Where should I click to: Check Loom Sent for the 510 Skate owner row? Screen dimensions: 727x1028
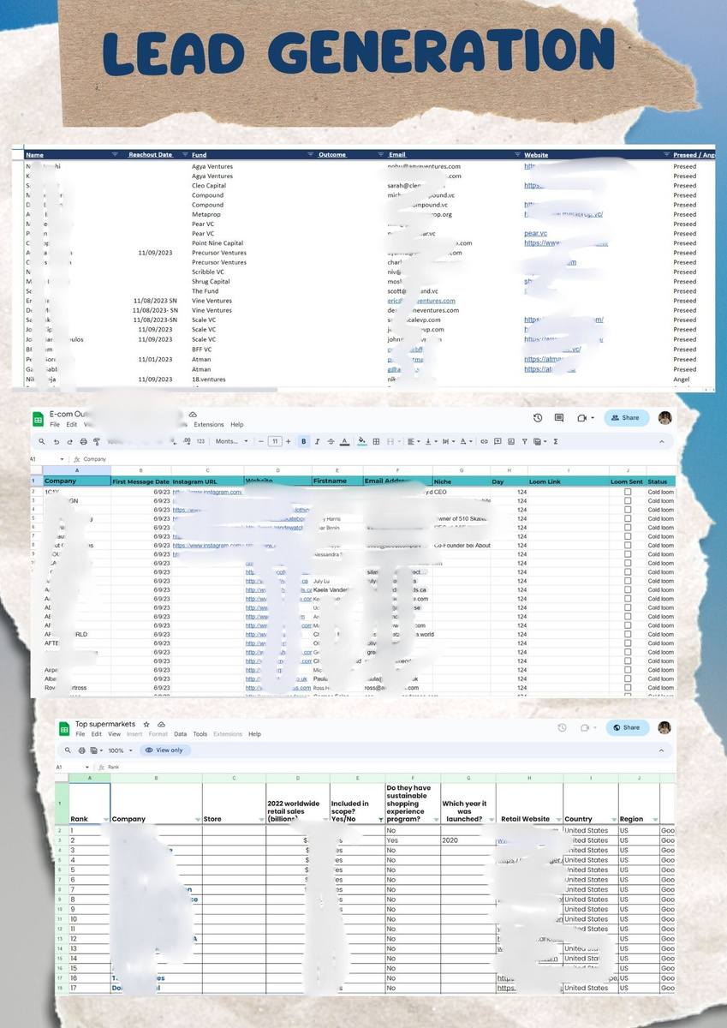click(x=628, y=518)
